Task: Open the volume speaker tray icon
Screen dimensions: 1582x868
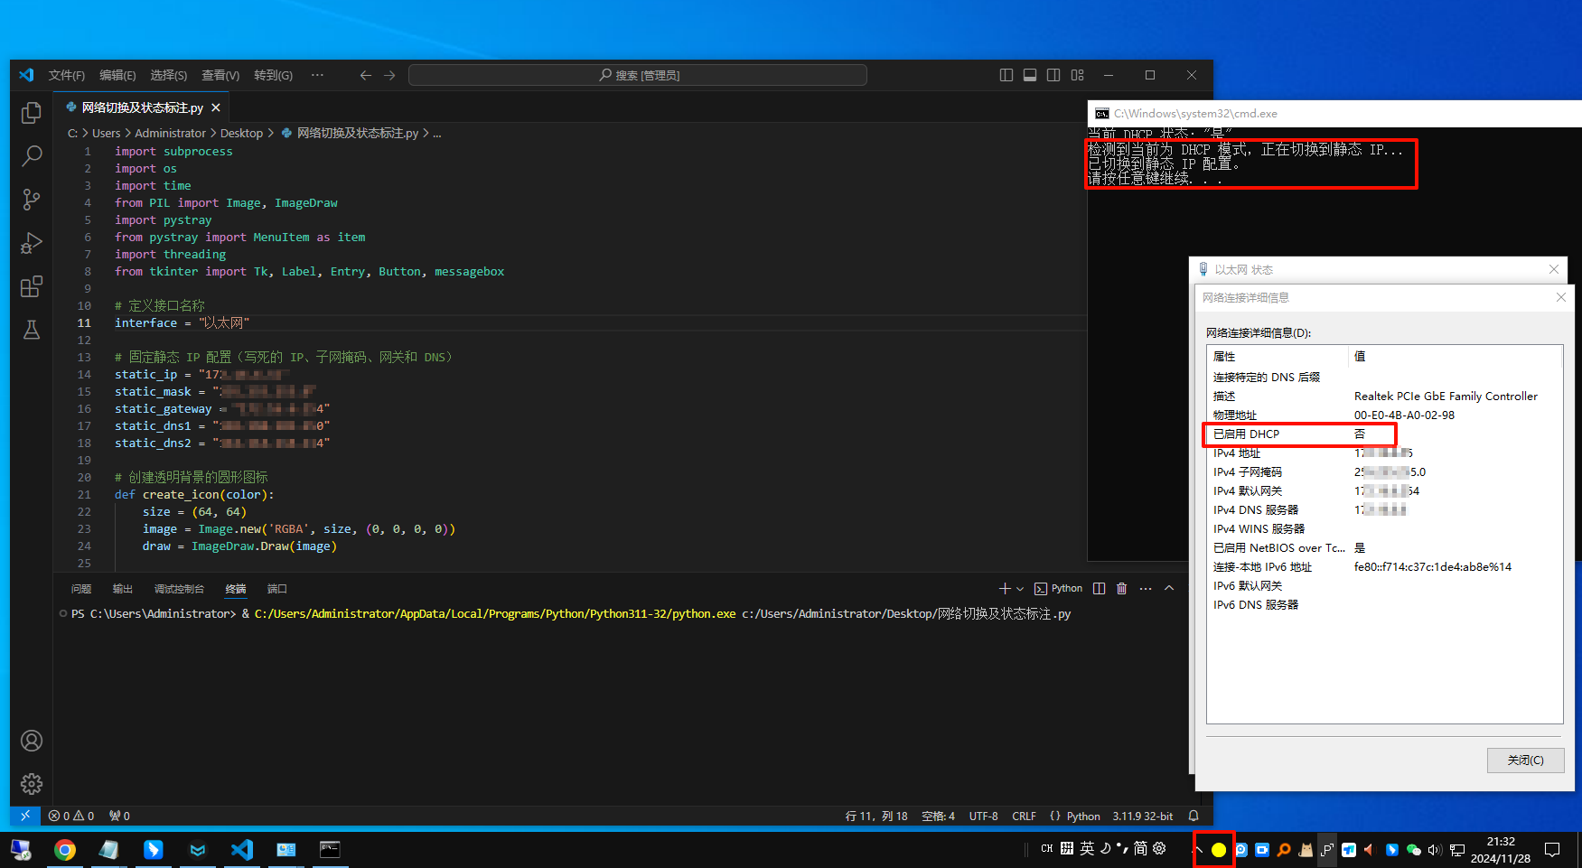Action: 1436,850
